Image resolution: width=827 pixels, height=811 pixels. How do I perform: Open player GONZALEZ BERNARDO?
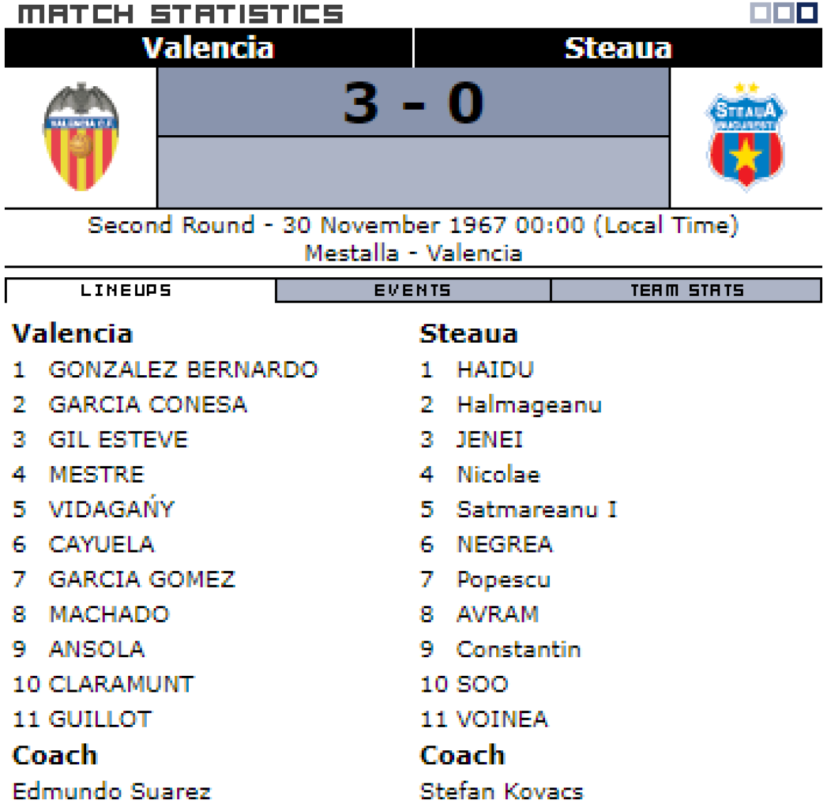point(183,370)
